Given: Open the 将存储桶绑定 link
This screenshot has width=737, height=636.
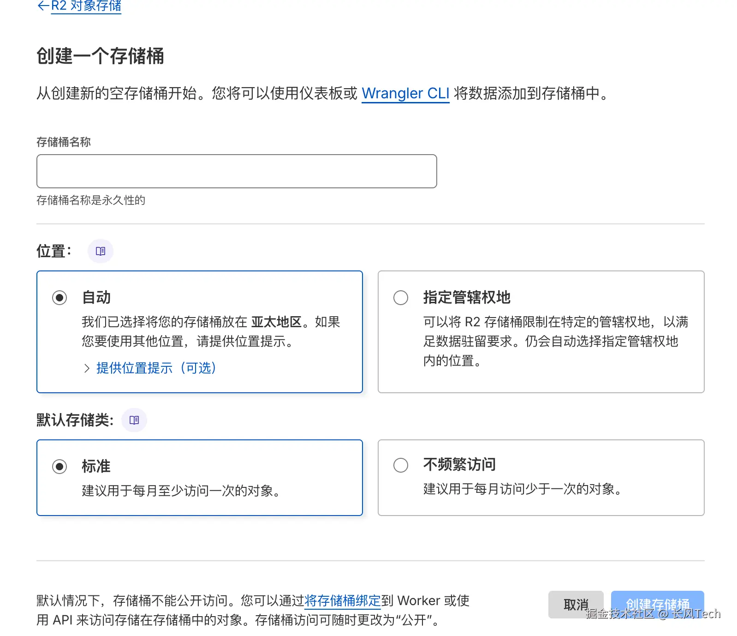Looking at the screenshot, I should [x=342, y=600].
